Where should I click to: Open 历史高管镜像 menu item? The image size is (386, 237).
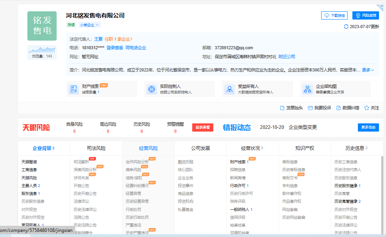347,201
